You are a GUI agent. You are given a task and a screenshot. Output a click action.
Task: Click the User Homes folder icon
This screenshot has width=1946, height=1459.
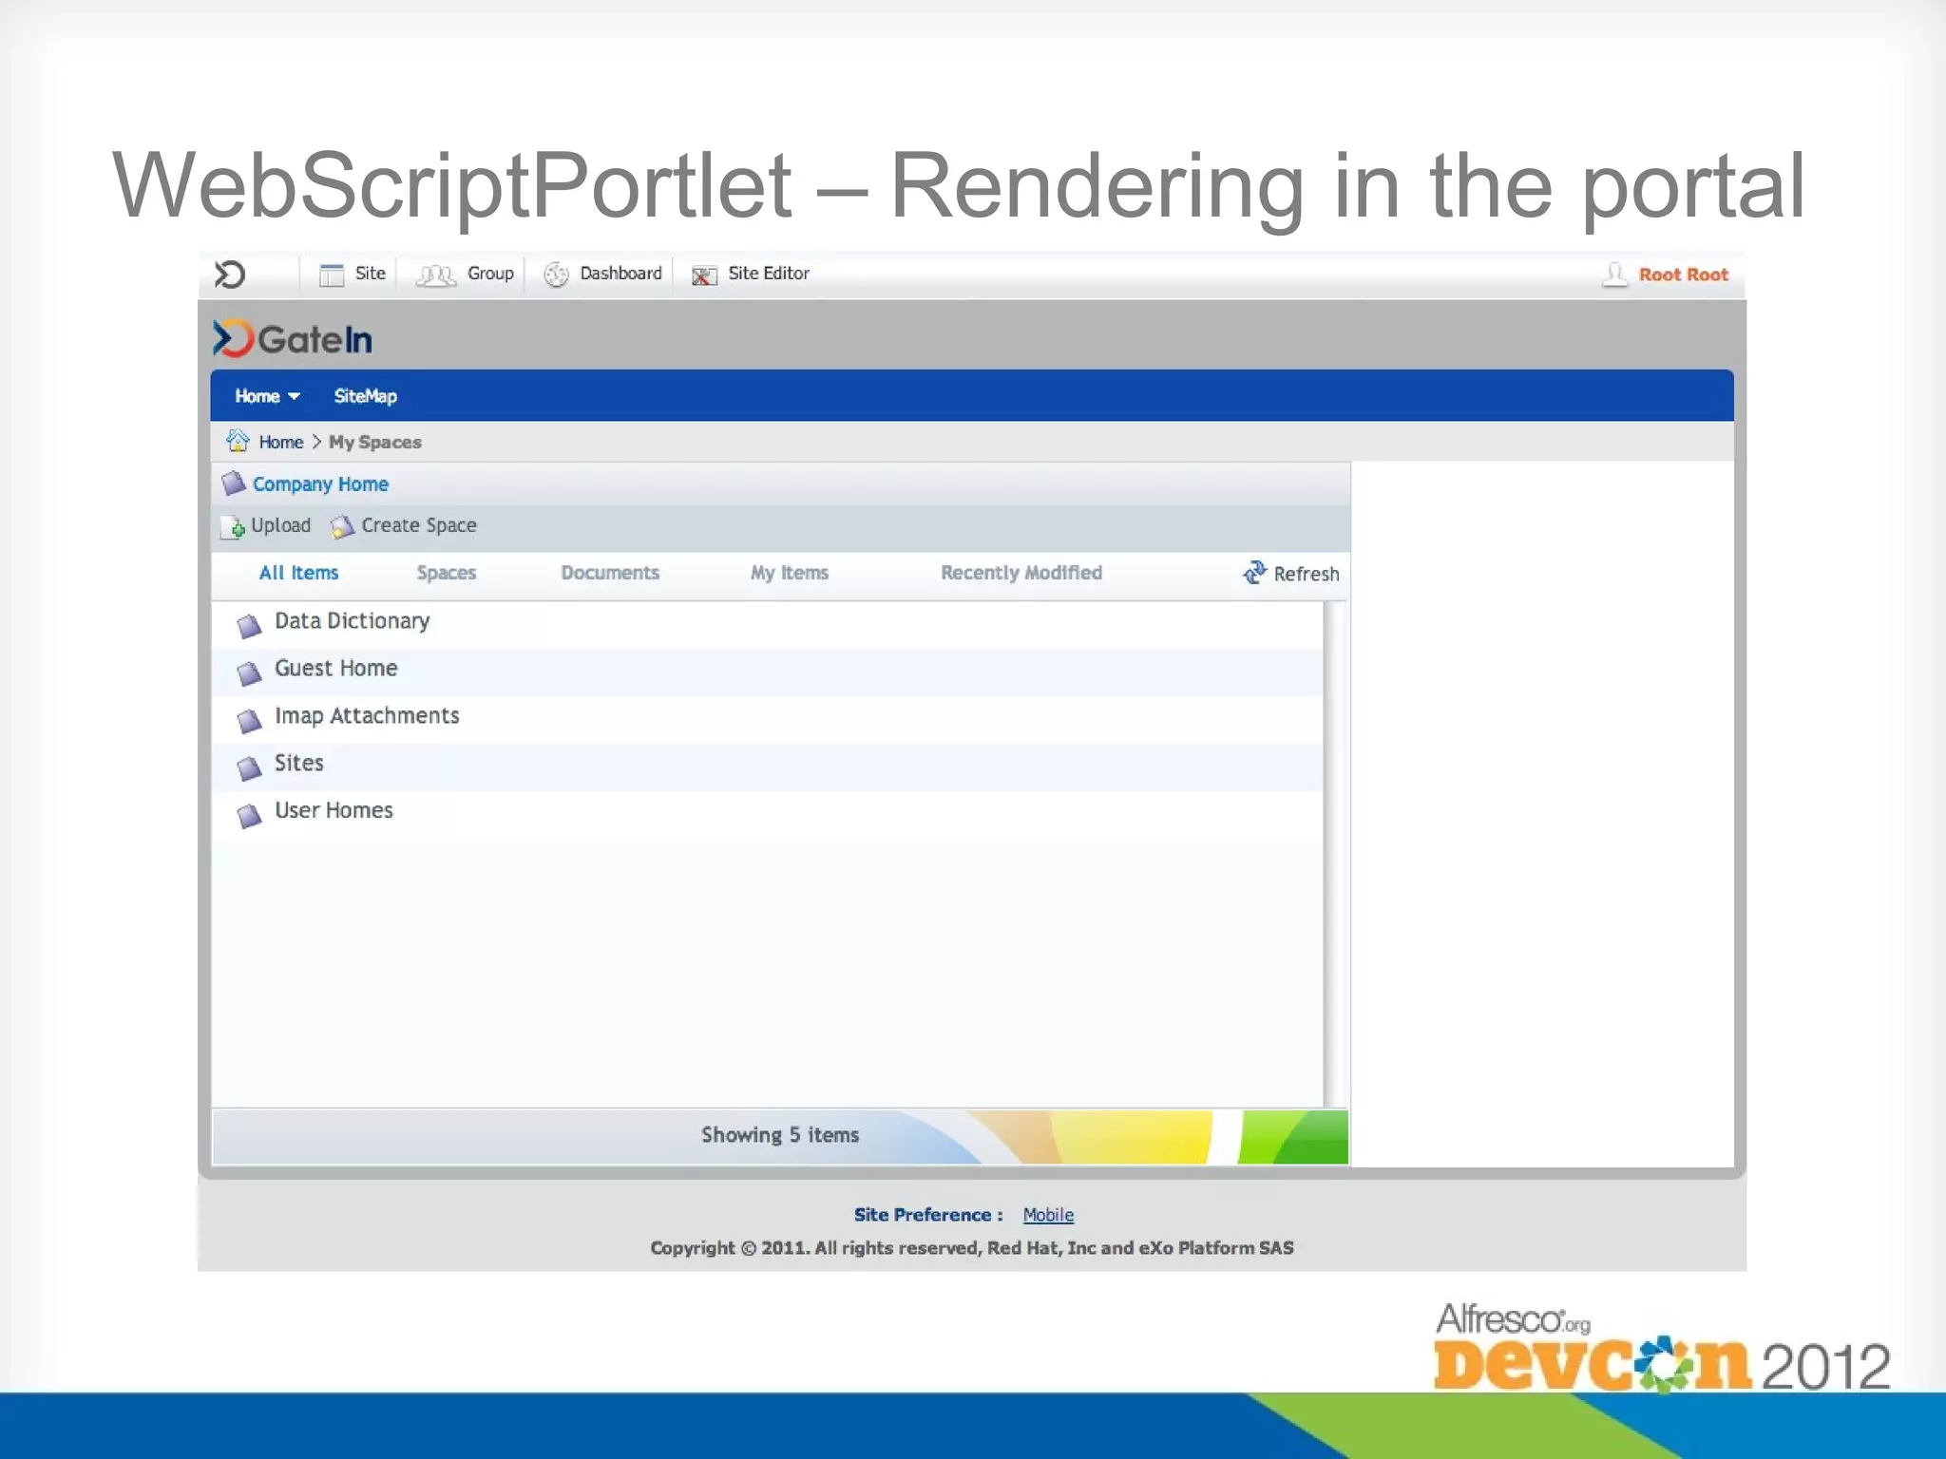[x=249, y=815]
